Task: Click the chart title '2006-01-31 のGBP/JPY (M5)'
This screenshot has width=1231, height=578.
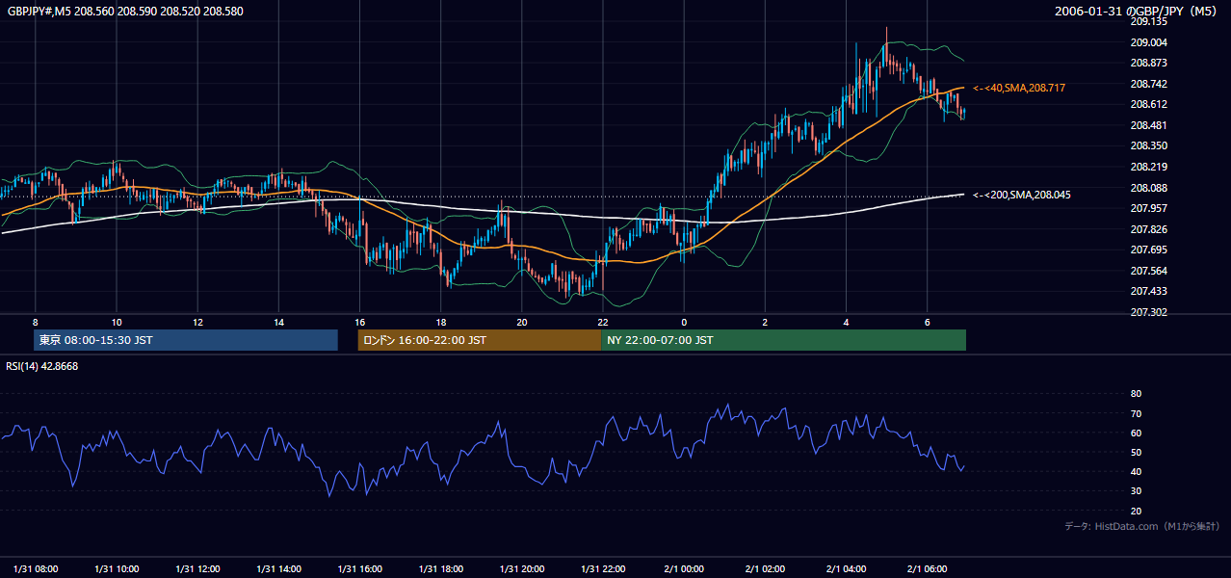Action: pyautogui.click(x=1137, y=11)
